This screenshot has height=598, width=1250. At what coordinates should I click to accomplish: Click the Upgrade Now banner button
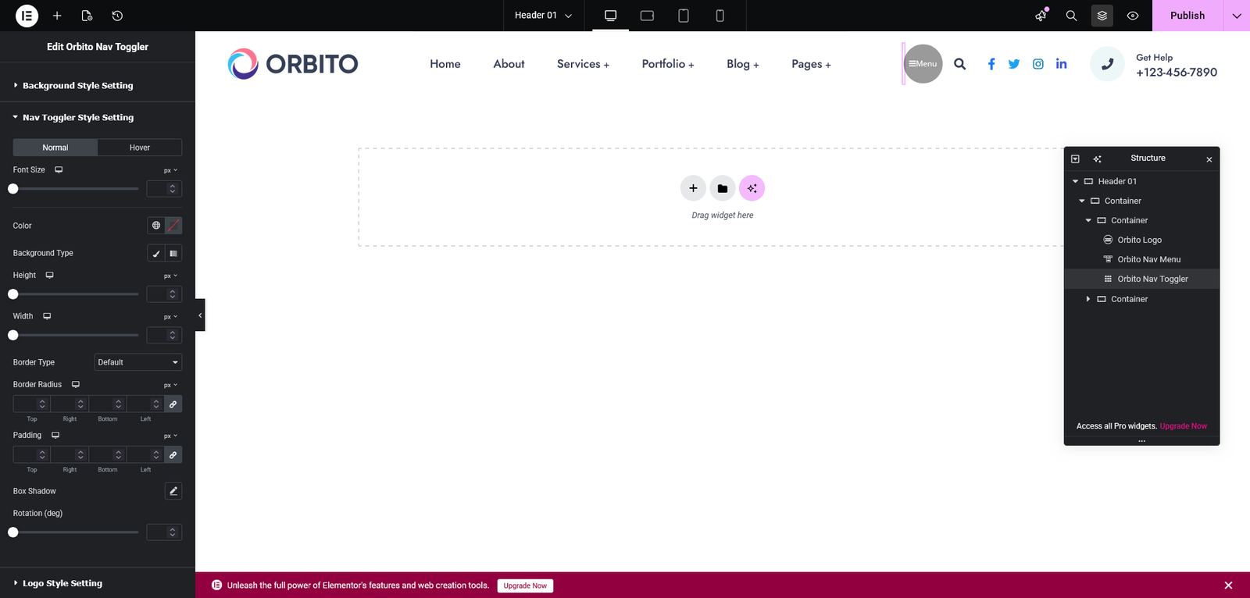[x=525, y=586]
